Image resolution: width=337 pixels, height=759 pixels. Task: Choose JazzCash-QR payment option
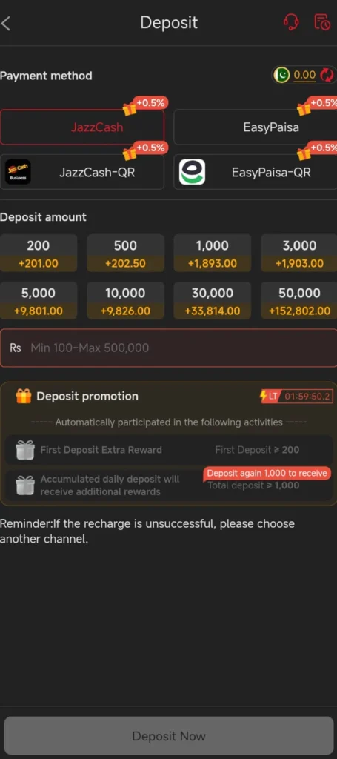(x=82, y=172)
